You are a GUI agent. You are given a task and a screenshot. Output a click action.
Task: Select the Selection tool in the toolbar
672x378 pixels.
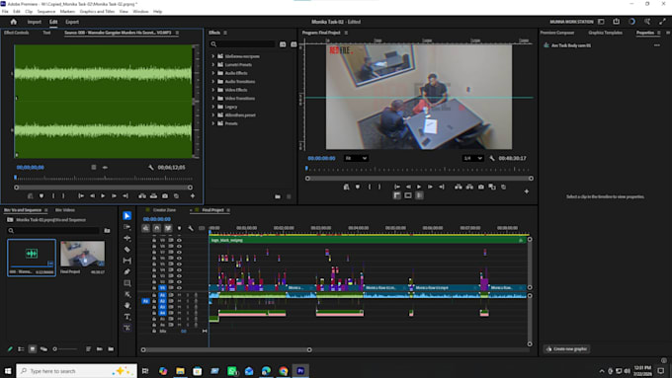[126, 216]
